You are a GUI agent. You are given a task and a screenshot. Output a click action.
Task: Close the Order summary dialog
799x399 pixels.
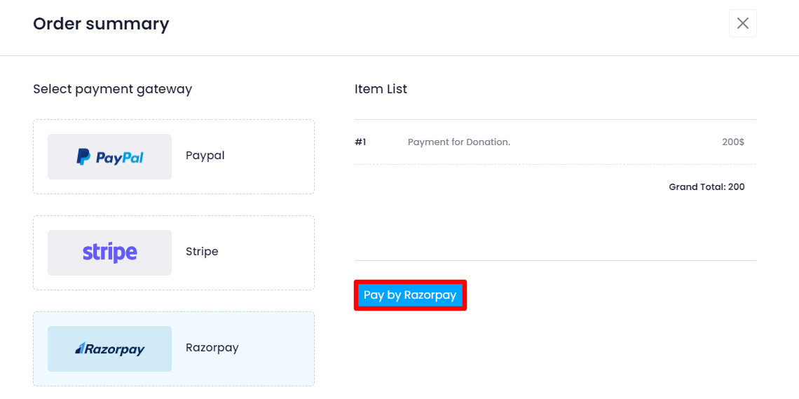[742, 23]
